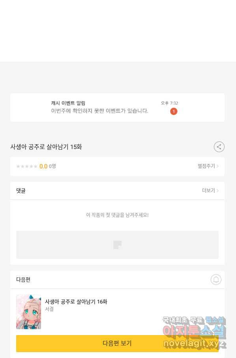Click the first-comment prompt text

tap(117, 215)
